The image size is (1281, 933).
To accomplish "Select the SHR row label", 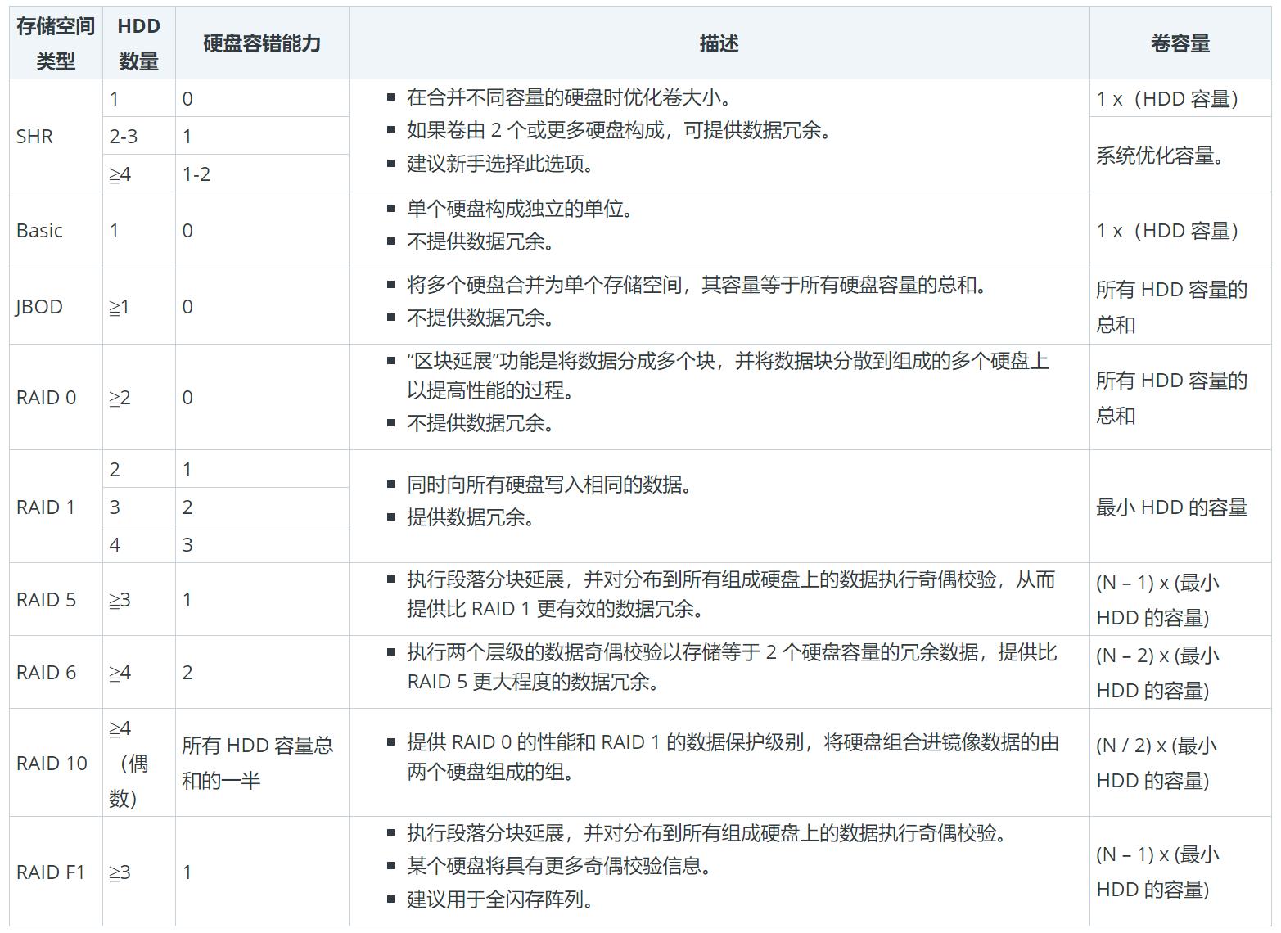I will coord(34,136).
